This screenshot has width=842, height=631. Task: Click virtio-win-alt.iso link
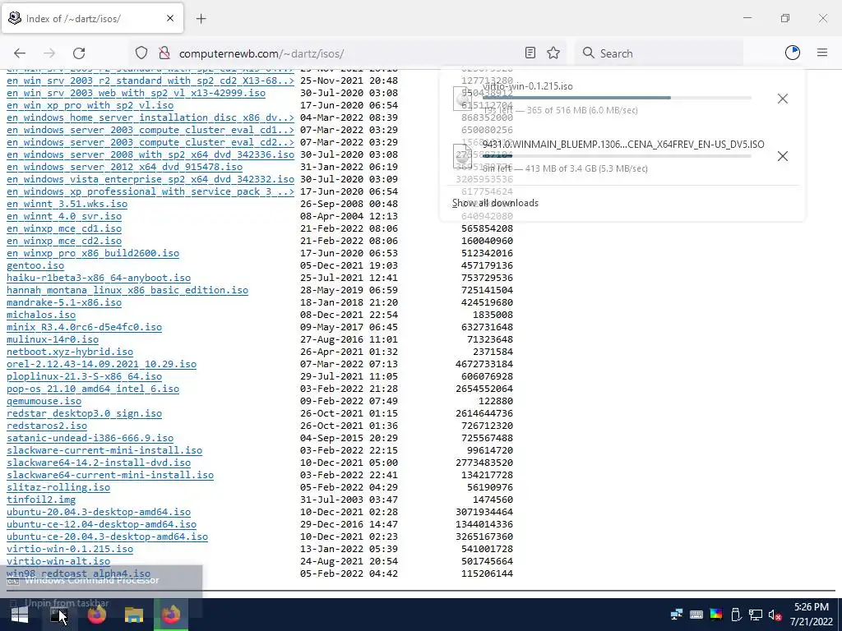point(58,562)
